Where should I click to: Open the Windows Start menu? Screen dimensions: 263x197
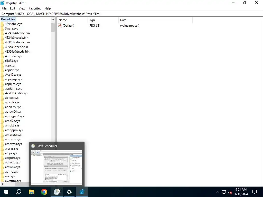pos(6,192)
